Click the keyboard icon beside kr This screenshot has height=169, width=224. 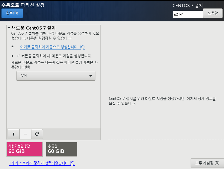coord(176,14)
